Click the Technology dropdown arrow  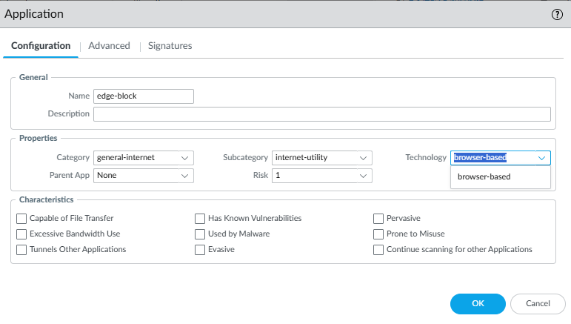(x=542, y=157)
